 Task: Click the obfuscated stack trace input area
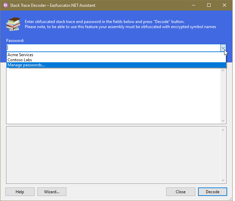pos(113,96)
